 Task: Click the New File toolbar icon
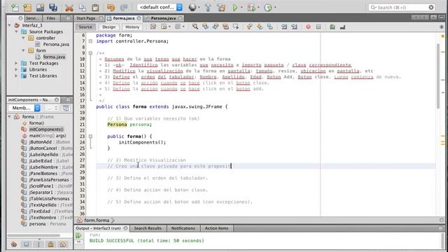click(x=15, y=8)
